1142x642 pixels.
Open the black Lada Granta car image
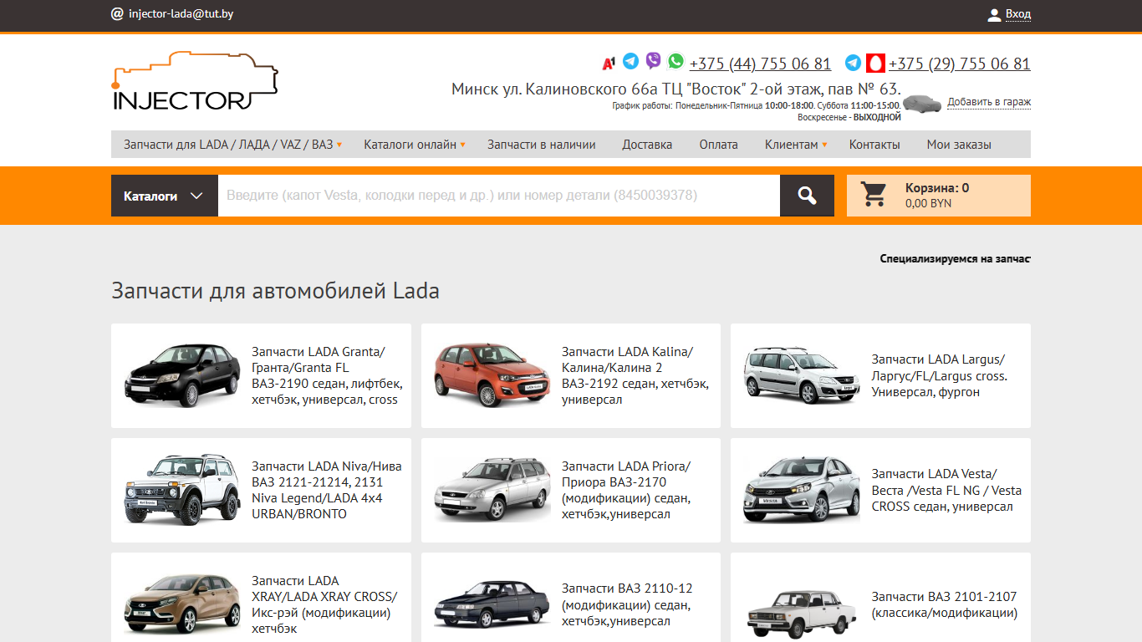click(x=182, y=375)
